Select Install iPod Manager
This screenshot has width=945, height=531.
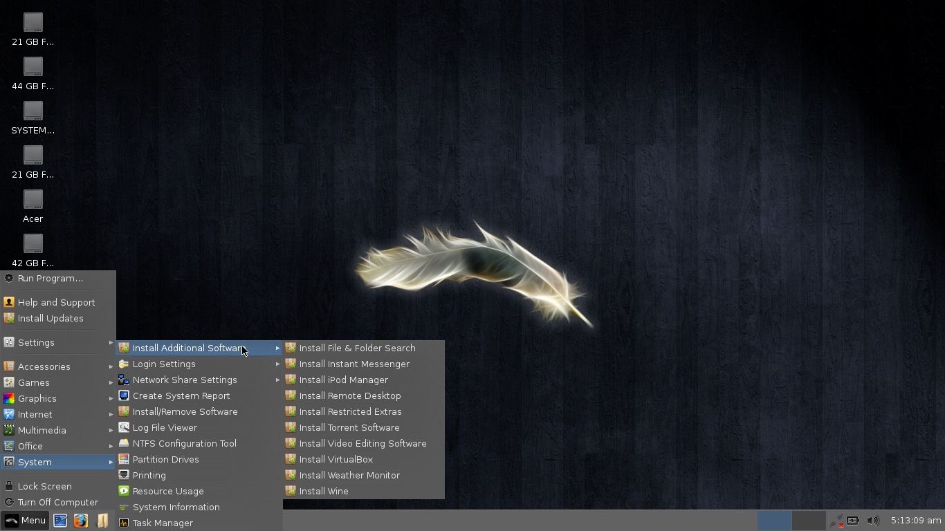pyautogui.click(x=363, y=380)
